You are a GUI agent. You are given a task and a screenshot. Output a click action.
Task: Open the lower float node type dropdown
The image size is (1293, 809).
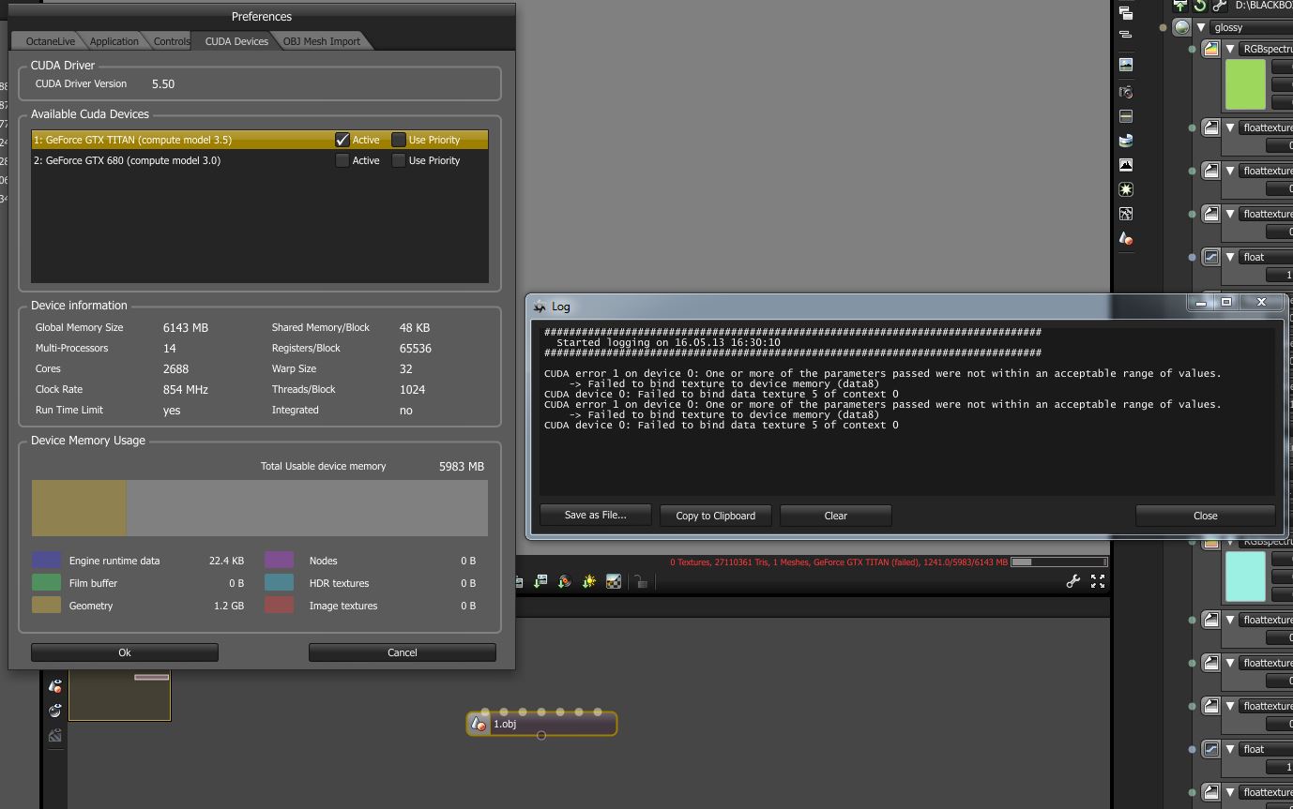pos(1266,749)
